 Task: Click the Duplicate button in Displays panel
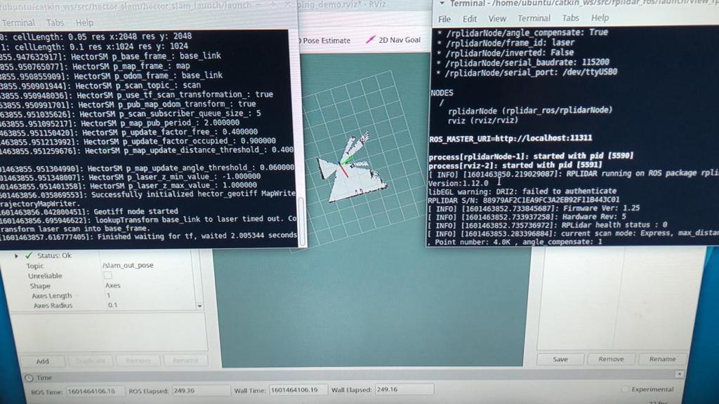pyautogui.click(x=91, y=361)
